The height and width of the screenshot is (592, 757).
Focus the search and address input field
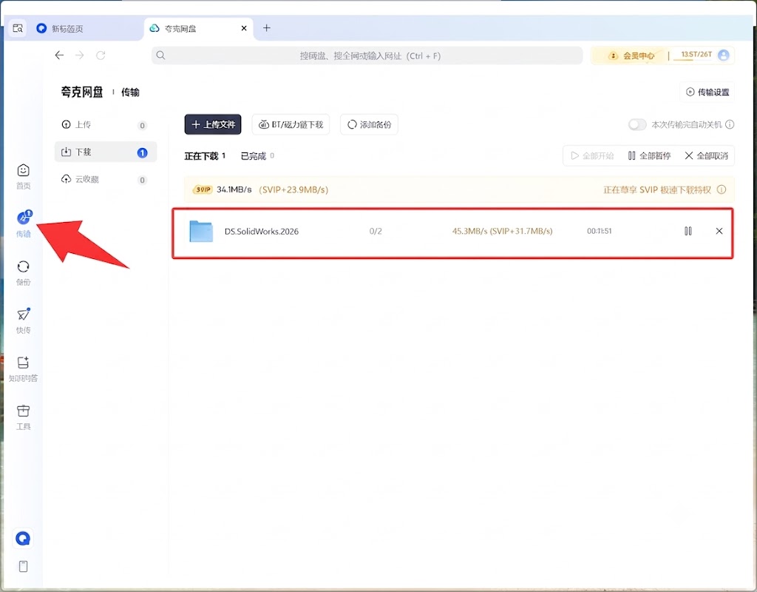point(367,55)
